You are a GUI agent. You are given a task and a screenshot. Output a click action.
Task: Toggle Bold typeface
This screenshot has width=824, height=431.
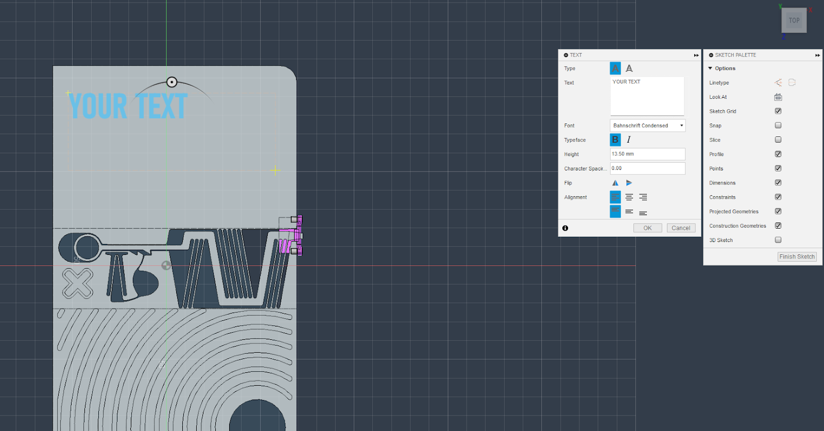coord(615,140)
